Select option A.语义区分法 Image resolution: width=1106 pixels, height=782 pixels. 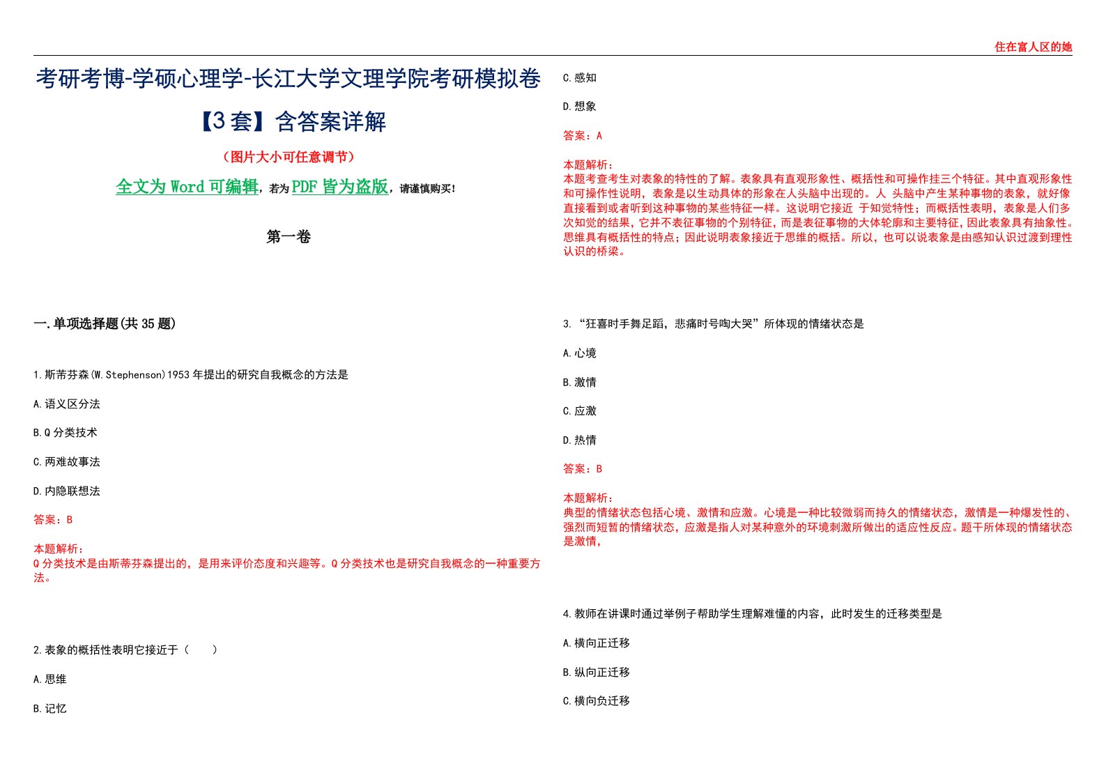point(66,404)
